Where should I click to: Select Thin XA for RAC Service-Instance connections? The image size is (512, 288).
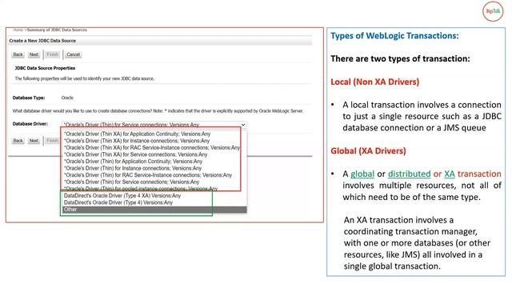(152, 147)
